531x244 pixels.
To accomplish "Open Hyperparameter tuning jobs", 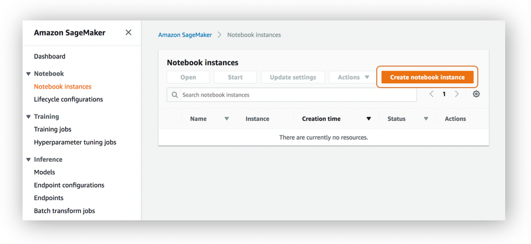I will point(75,142).
